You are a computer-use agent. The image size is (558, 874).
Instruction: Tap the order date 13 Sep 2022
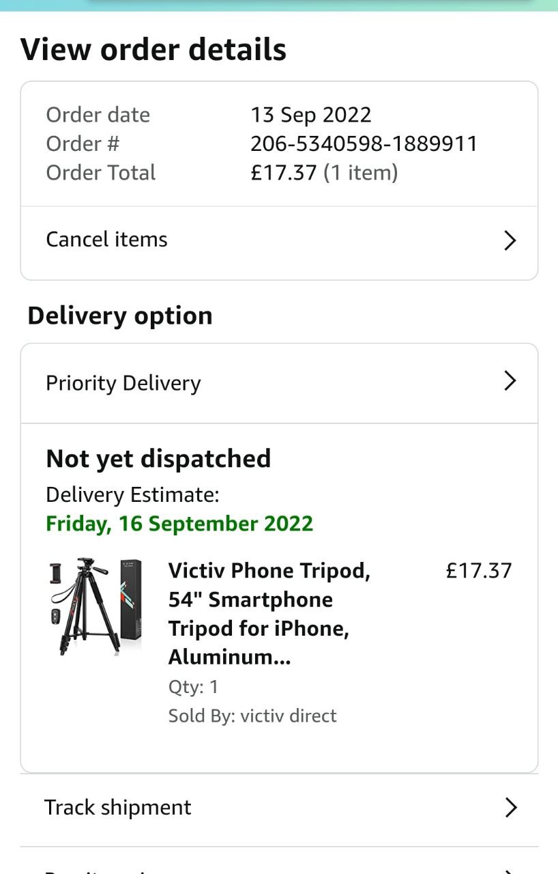pyautogui.click(x=310, y=115)
